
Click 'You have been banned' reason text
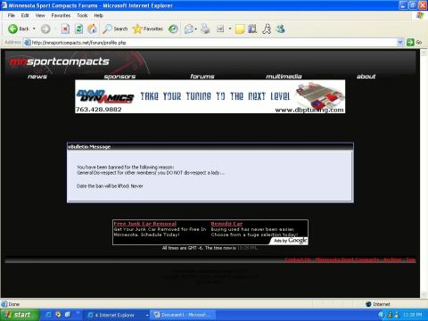tap(126, 167)
